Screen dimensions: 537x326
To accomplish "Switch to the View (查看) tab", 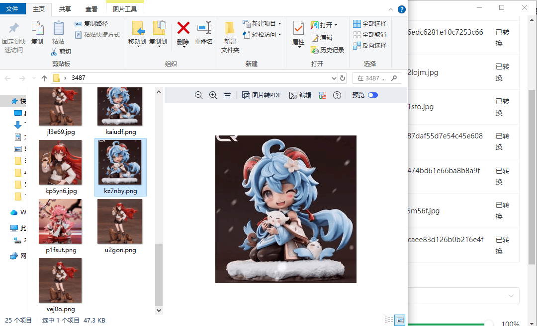I will click(x=91, y=9).
